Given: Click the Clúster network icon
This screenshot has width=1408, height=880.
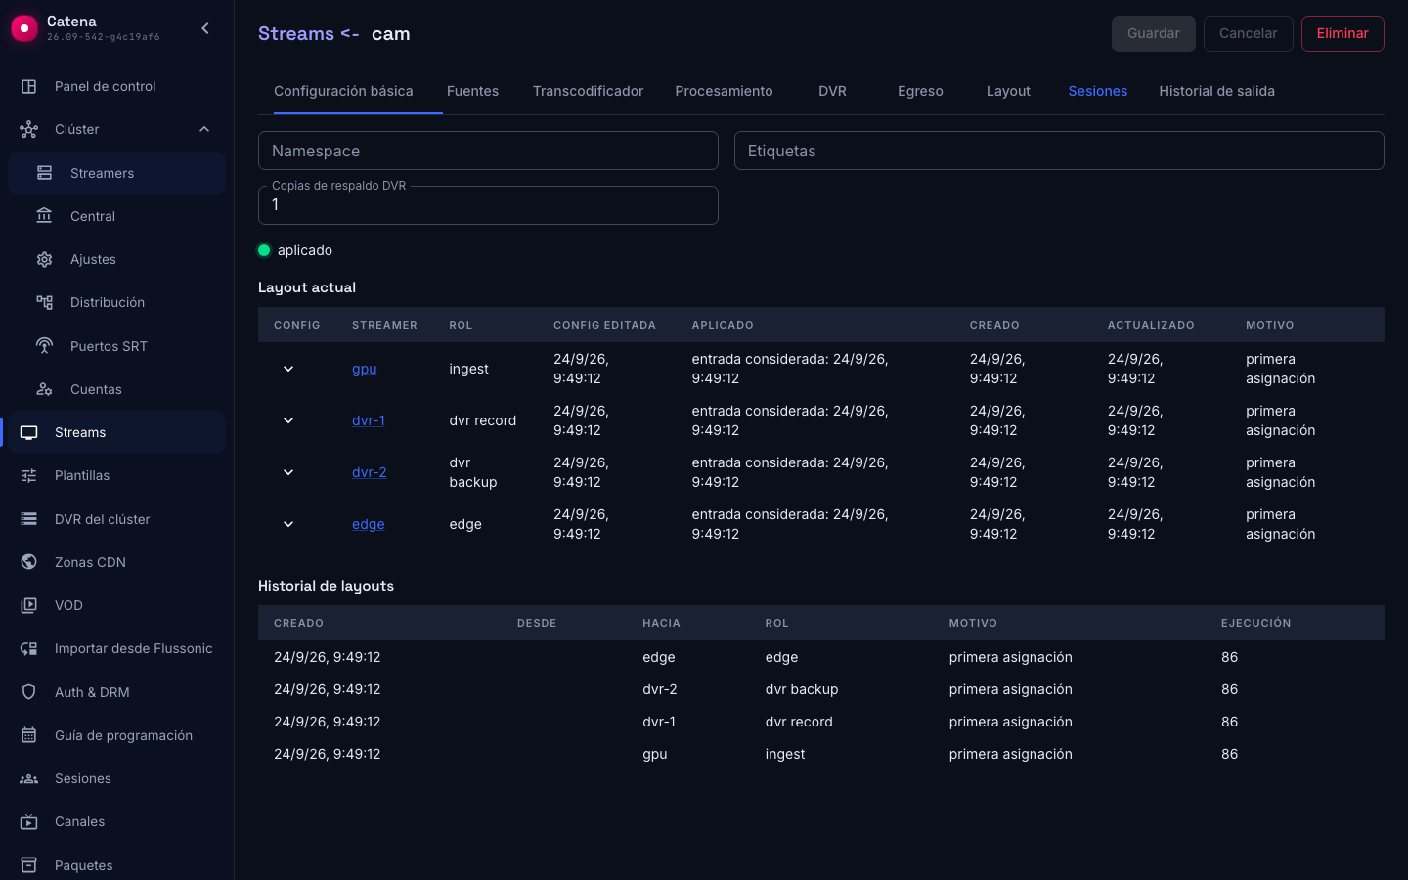Looking at the screenshot, I should tap(29, 129).
